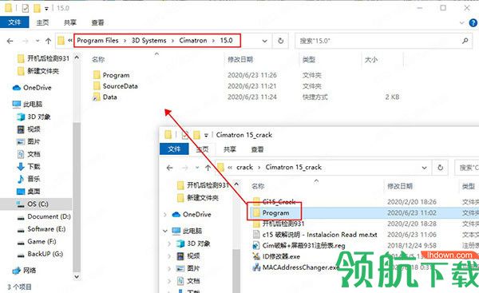Open 3D 对象 in the 15.0 window sidebar
The image size is (479, 293).
click(x=34, y=117)
